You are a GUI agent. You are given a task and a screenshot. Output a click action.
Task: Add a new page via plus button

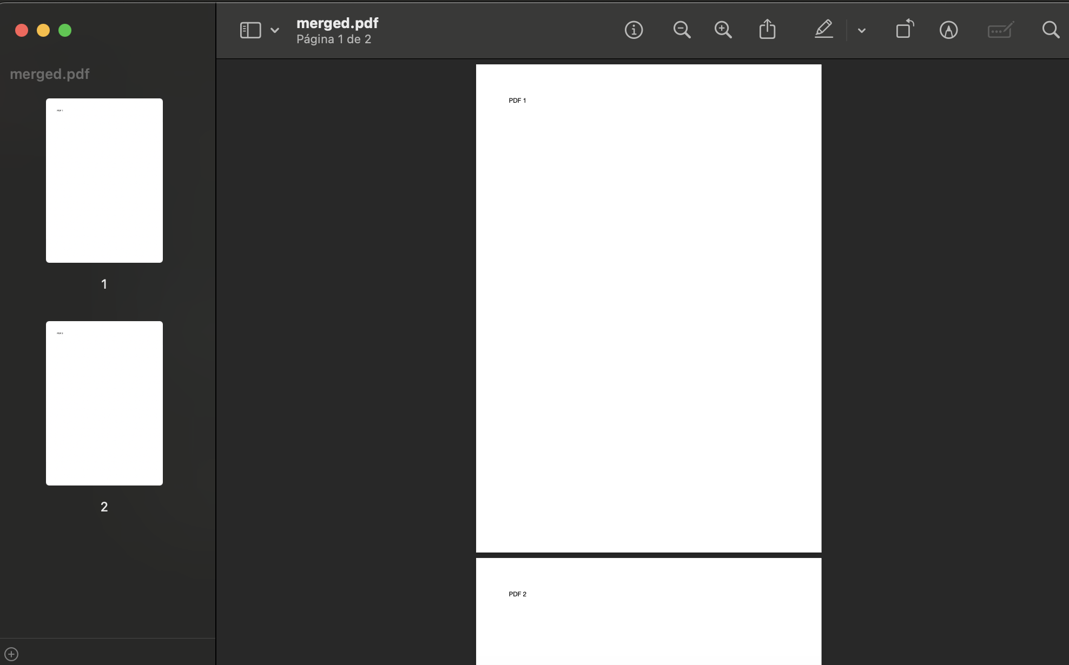11,654
